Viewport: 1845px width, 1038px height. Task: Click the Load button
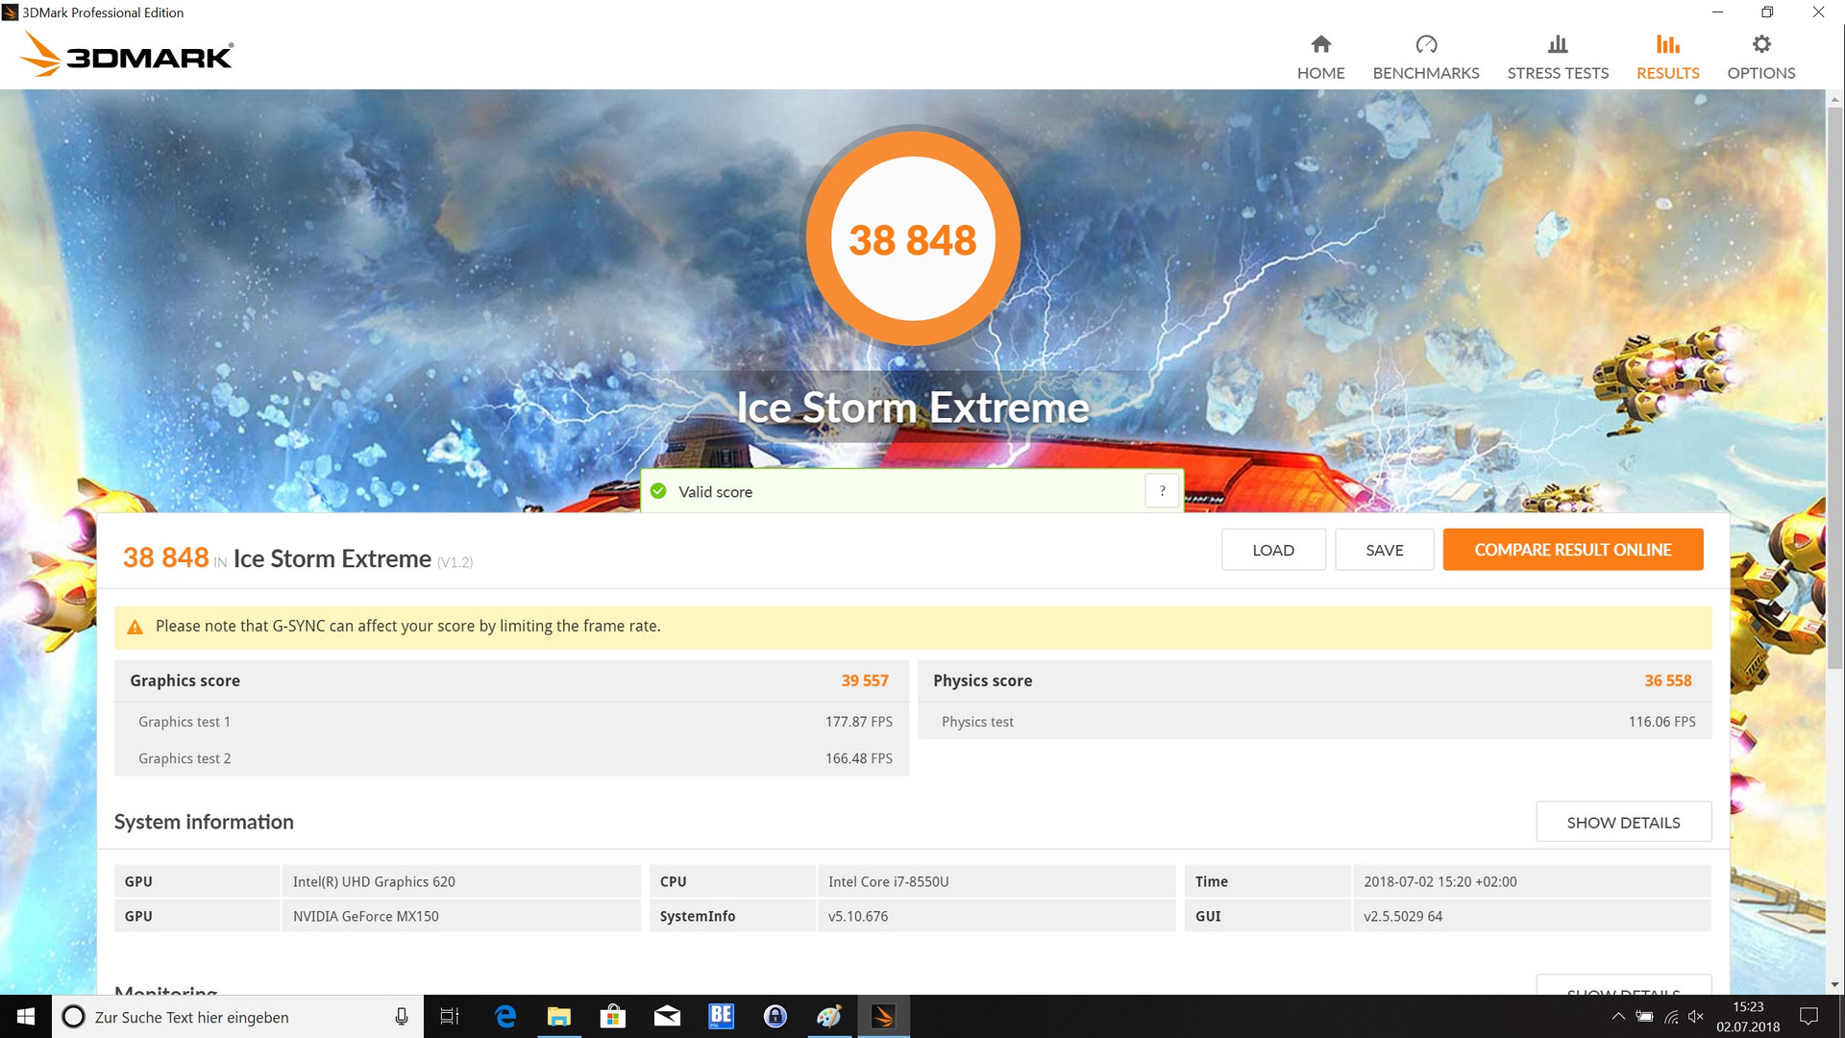point(1272,550)
